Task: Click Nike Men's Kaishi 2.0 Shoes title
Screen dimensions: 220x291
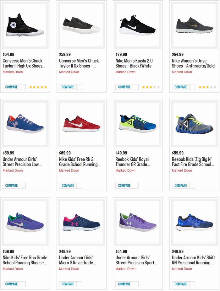Action: [134, 63]
